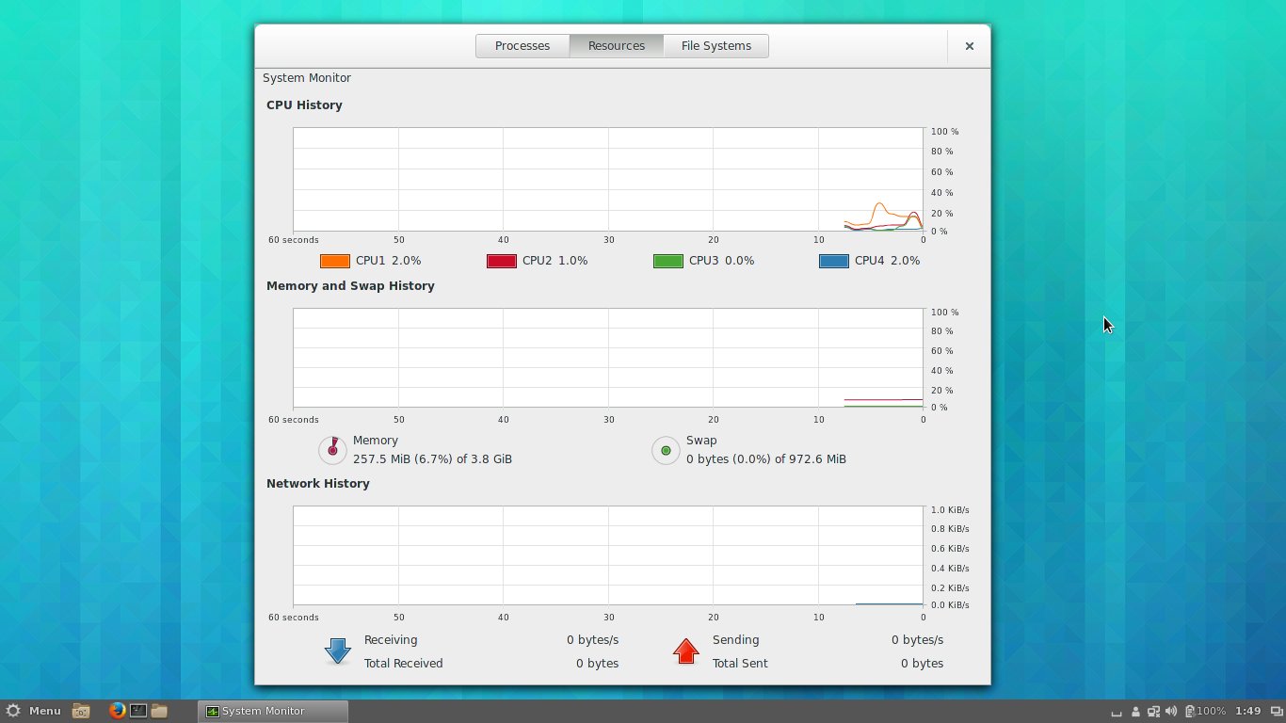
Task: Click the user account tray icon
Action: (x=1135, y=712)
